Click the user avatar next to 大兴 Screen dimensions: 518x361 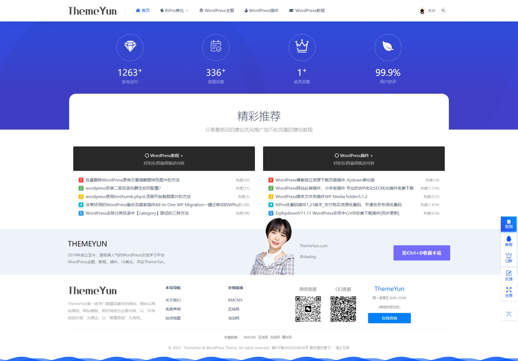[422, 11]
